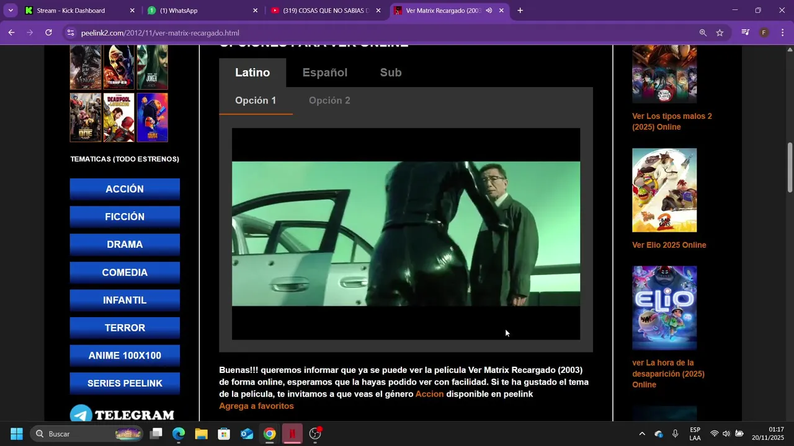The width and height of the screenshot is (794, 446).
Task: Close the Stream - Kick Dashboard tab
Action: point(132,11)
